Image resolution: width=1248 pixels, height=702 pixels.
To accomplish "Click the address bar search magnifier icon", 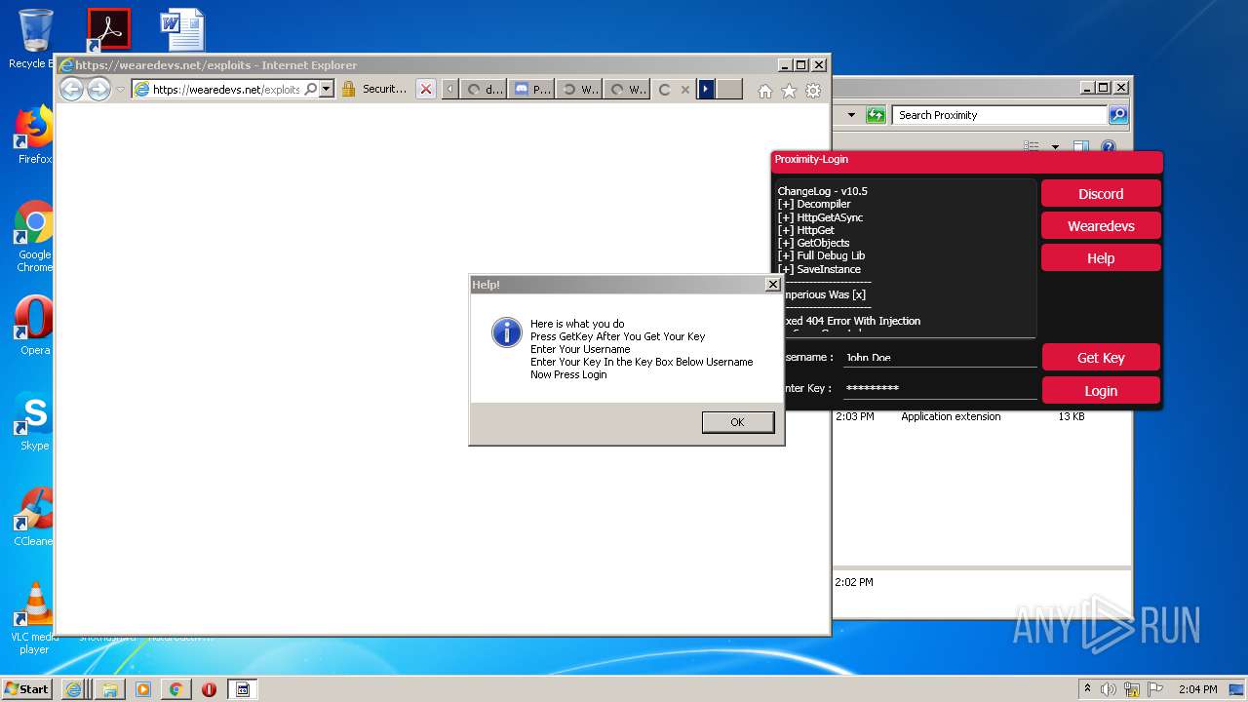I will point(311,89).
